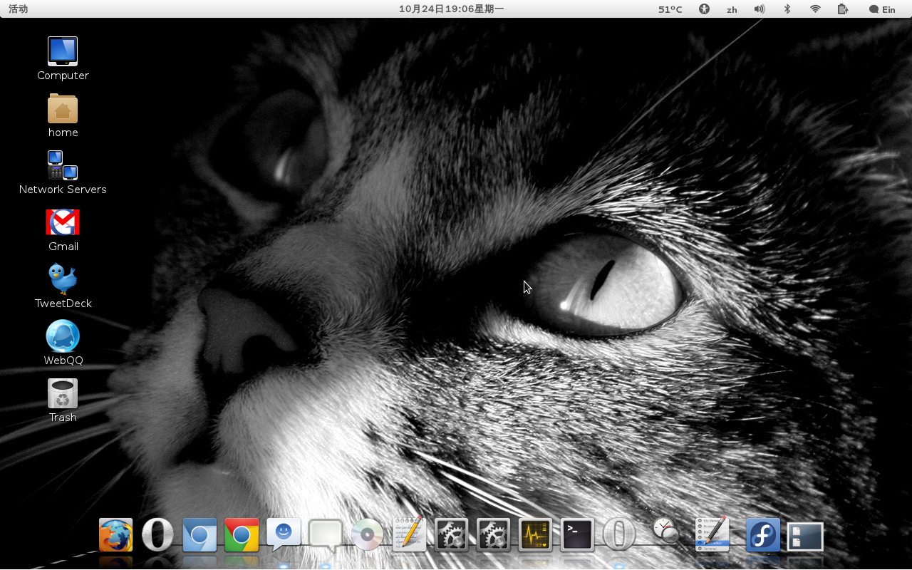Open the volume control in the top bar
This screenshot has height=570, width=912.
(x=760, y=9)
